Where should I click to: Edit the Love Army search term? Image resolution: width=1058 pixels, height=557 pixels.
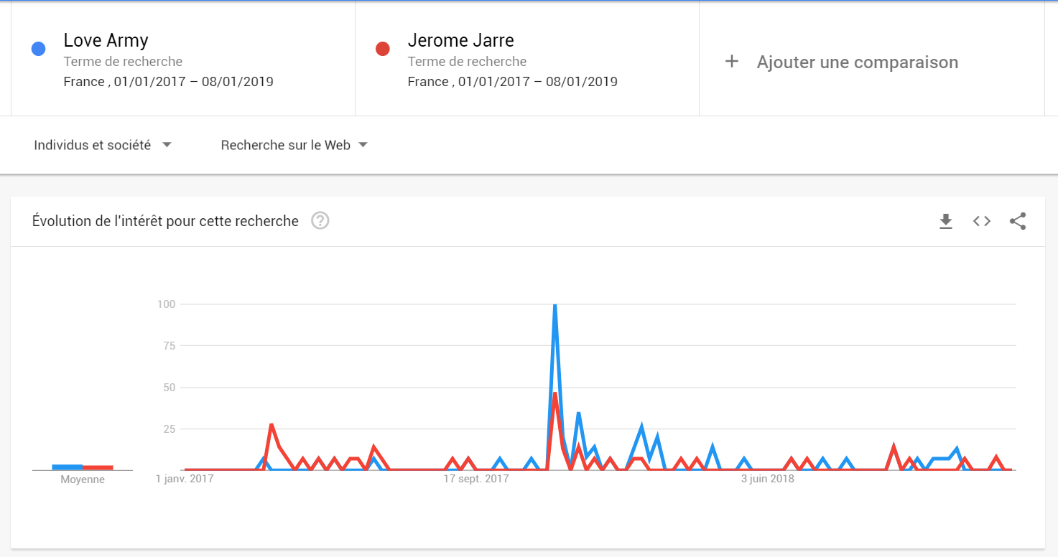tap(106, 40)
